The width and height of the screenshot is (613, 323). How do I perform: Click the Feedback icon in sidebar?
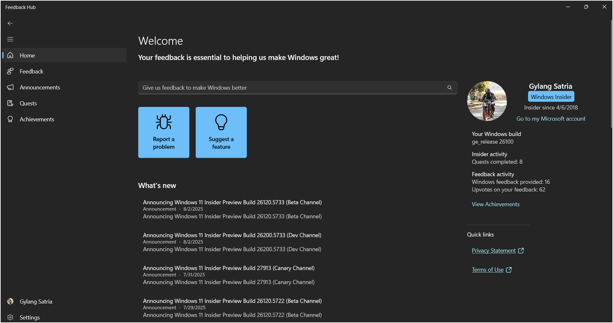pyautogui.click(x=10, y=71)
